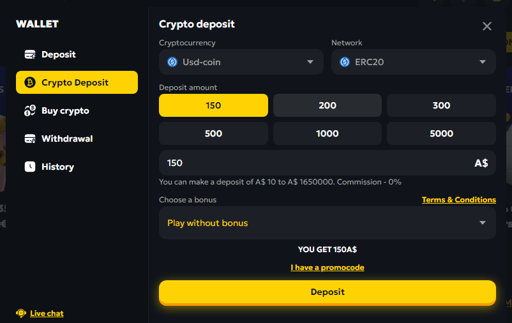
Task: Click the yellow Deposit button
Action: coord(328,292)
